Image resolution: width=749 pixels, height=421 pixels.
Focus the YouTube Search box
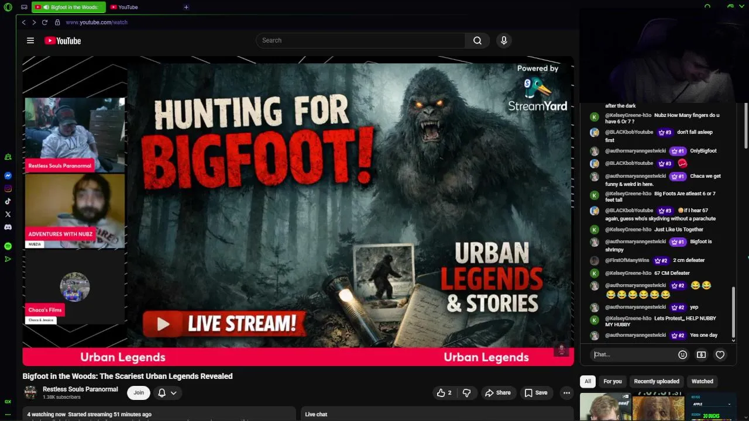(x=360, y=40)
